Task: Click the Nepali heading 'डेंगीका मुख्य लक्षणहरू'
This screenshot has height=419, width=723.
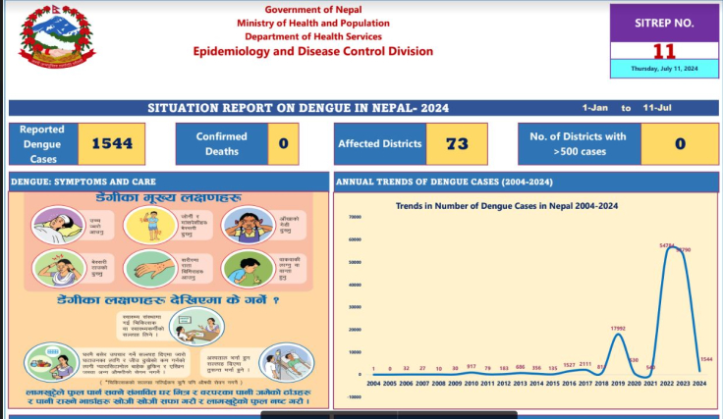Action: pyautogui.click(x=169, y=198)
